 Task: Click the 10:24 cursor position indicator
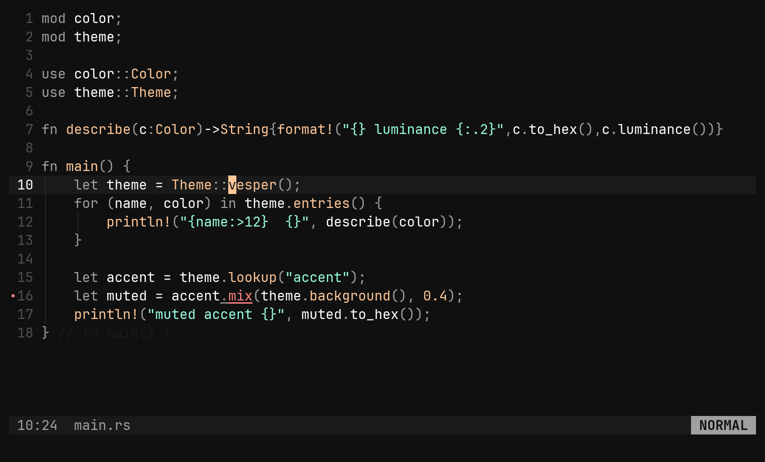pyautogui.click(x=37, y=425)
